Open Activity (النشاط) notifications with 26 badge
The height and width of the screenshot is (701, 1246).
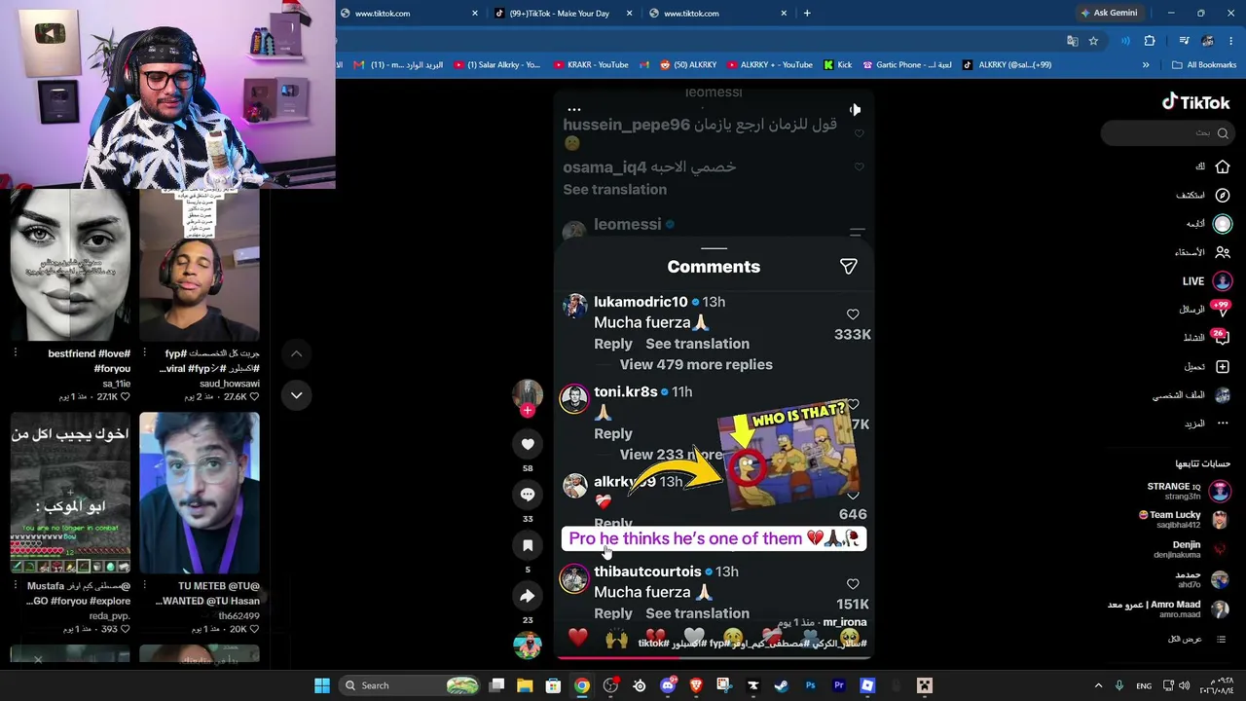click(1222, 337)
